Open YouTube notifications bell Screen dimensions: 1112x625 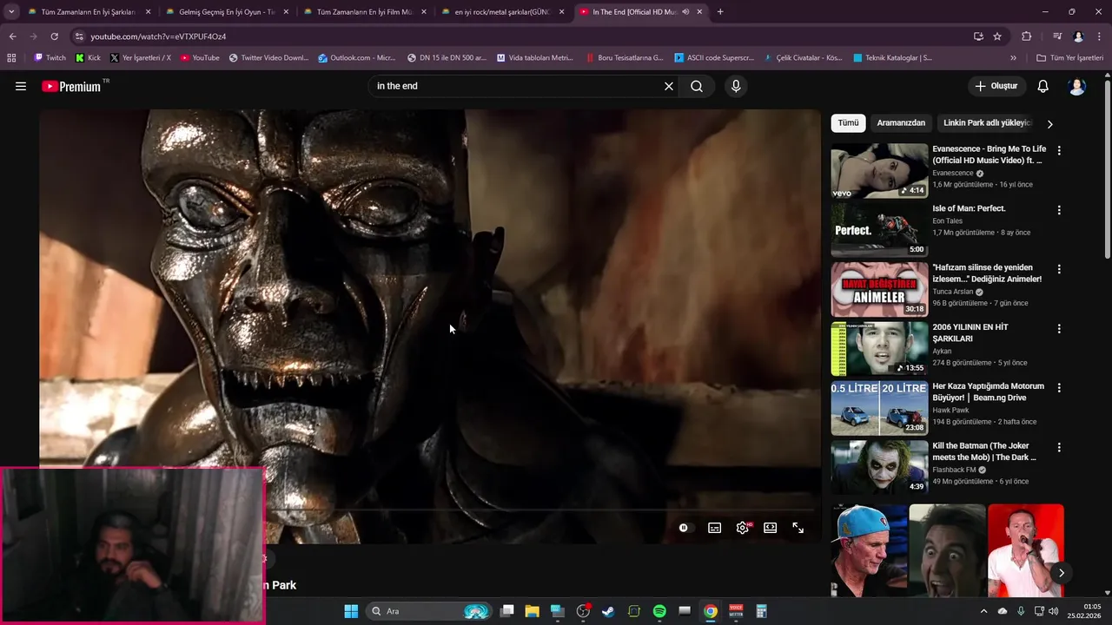pyautogui.click(x=1043, y=86)
